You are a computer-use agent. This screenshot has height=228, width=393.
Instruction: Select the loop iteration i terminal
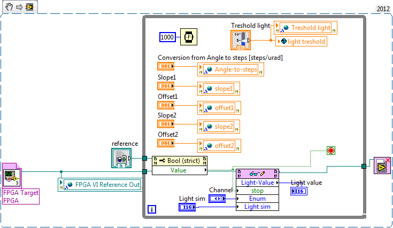[152, 209]
